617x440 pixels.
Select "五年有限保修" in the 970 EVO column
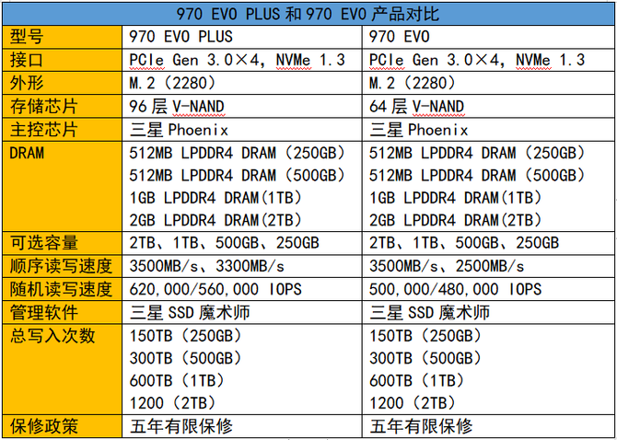point(421,426)
